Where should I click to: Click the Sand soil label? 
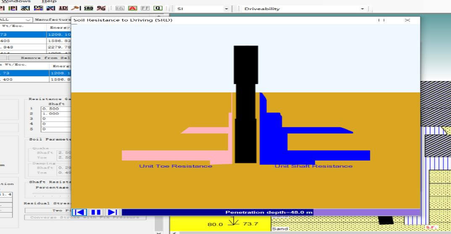pyautogui.click(x=280, y=229)
